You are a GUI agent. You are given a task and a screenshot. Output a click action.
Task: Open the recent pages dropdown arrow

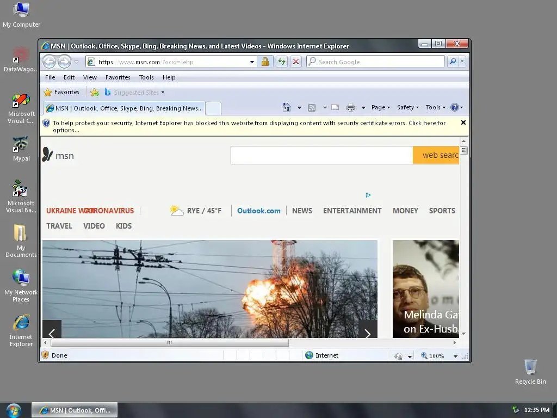[76, 62]
